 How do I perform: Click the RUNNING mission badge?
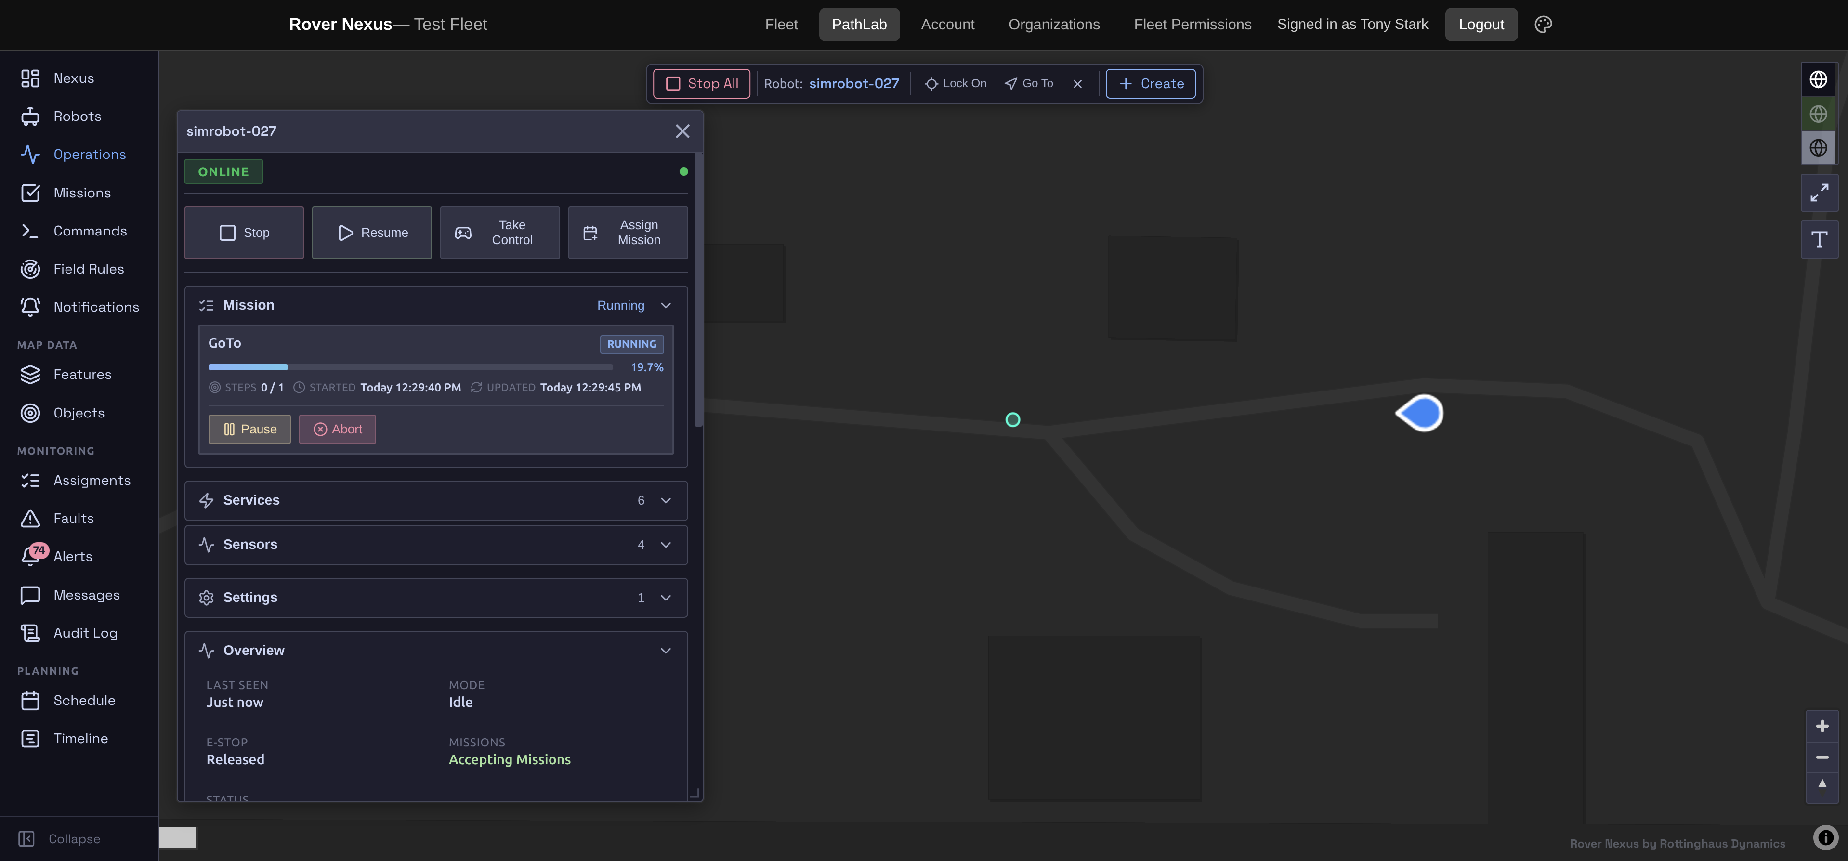coord(631,344)
